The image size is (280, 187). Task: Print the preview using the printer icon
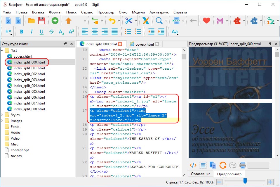(243, 165)
